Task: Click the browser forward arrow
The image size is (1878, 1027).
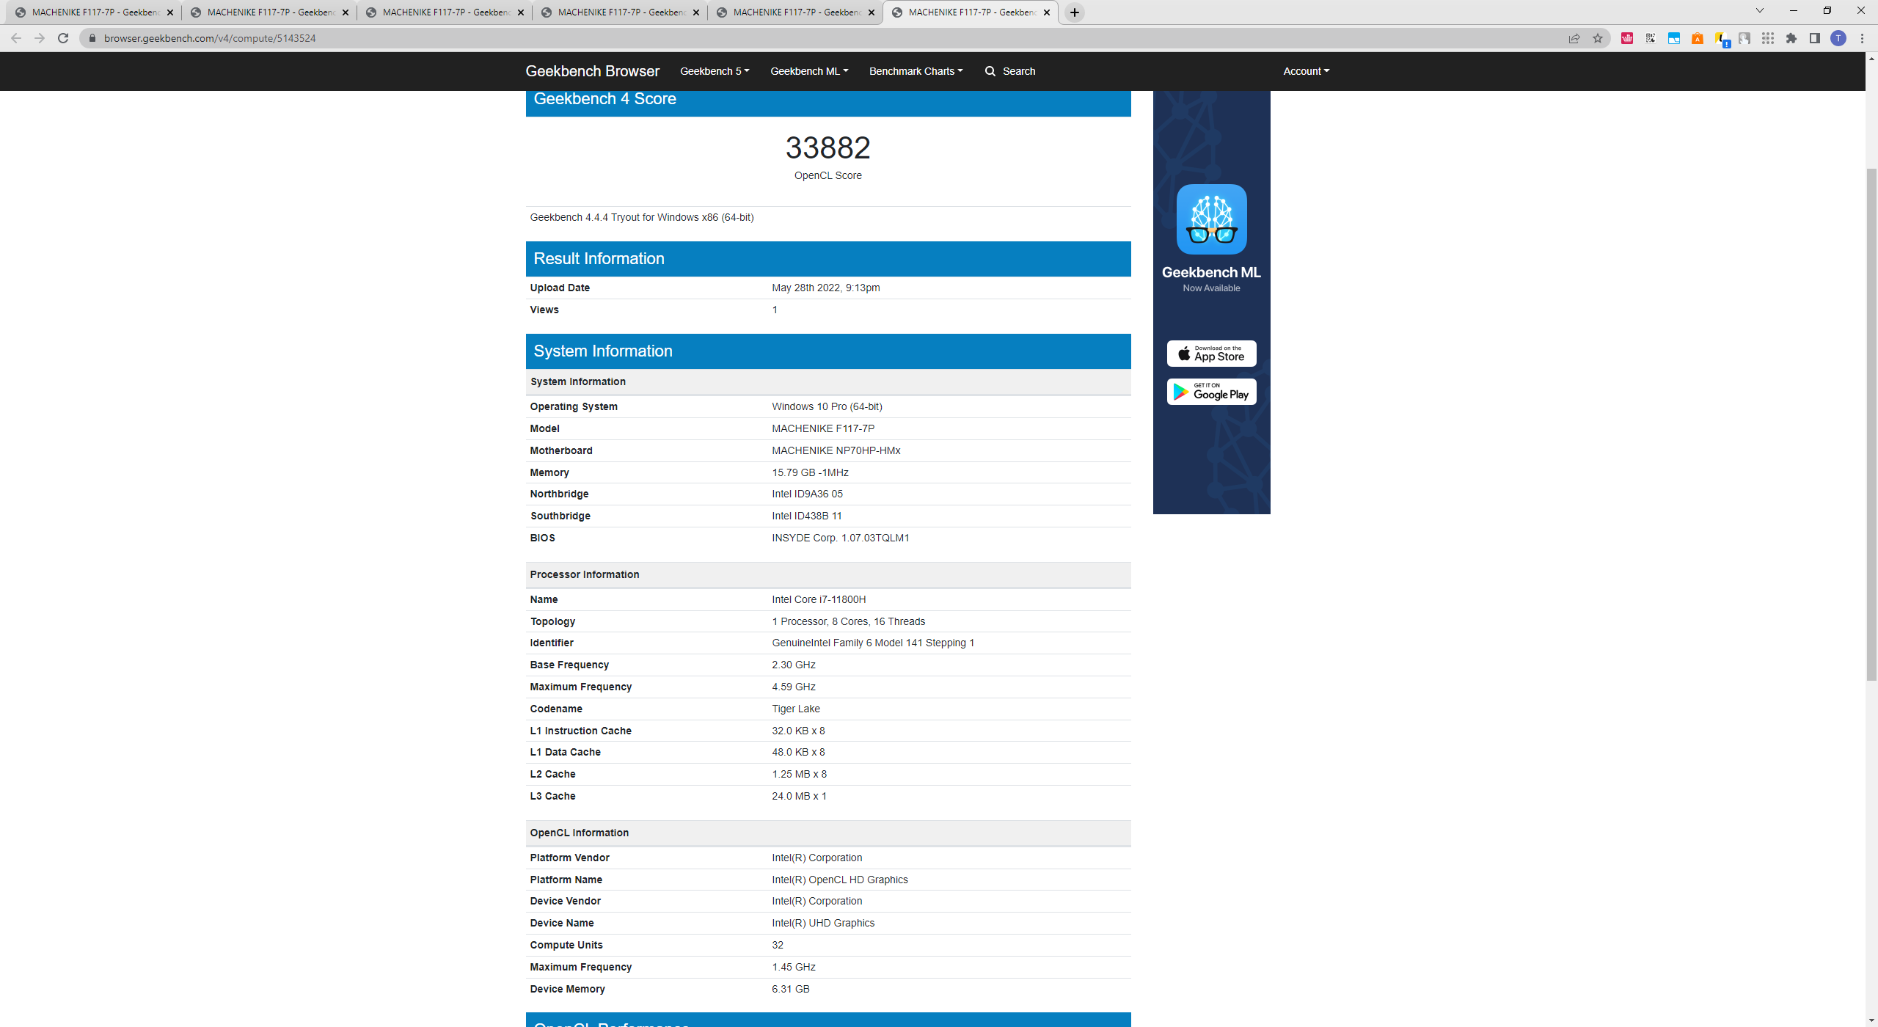Action: click(40, 38)
